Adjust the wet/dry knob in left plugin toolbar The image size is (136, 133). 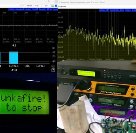coord(53,6)
